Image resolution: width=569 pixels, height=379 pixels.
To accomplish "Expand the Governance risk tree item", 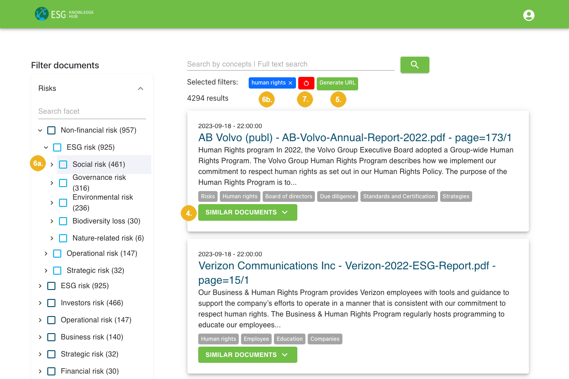I will [51, 183].
